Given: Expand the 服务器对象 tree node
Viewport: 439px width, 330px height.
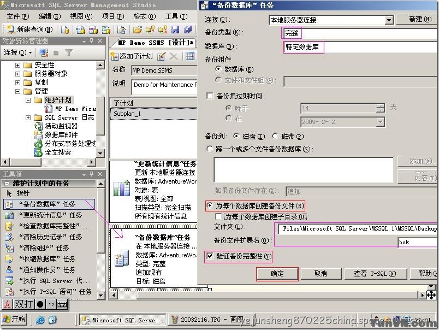Looking at the screenshot, I should click(17, 74).
